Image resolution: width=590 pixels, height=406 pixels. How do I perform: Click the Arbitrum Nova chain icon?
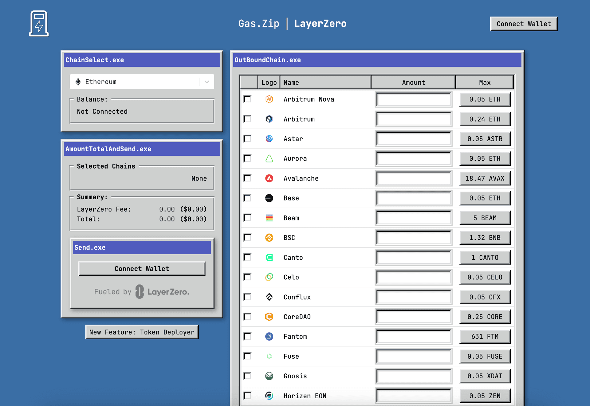[268, 100]
